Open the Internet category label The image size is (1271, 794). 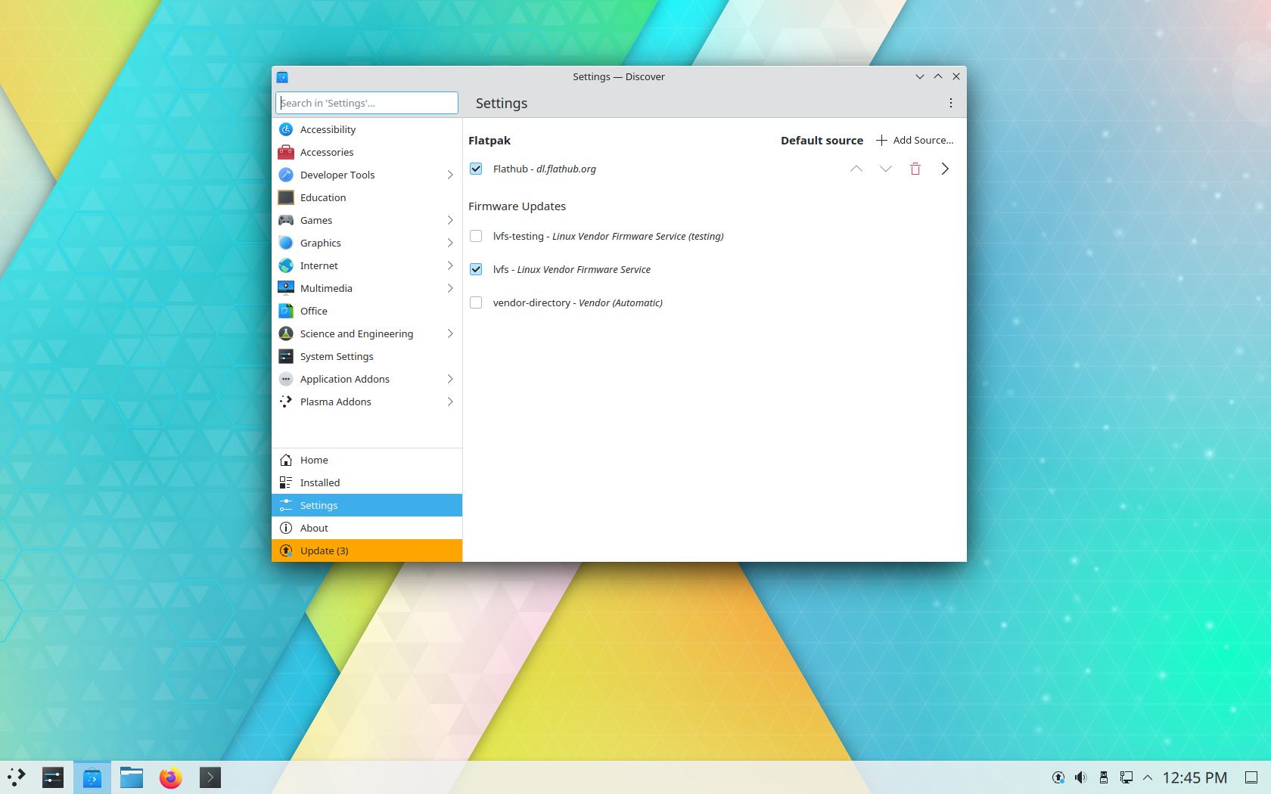click(319, 265)
